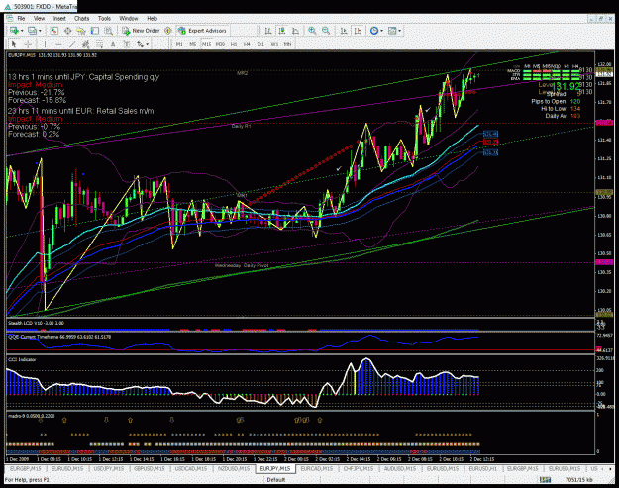
Task: Select the Cursor arrow tool
Action: click(x=14, y=44)
